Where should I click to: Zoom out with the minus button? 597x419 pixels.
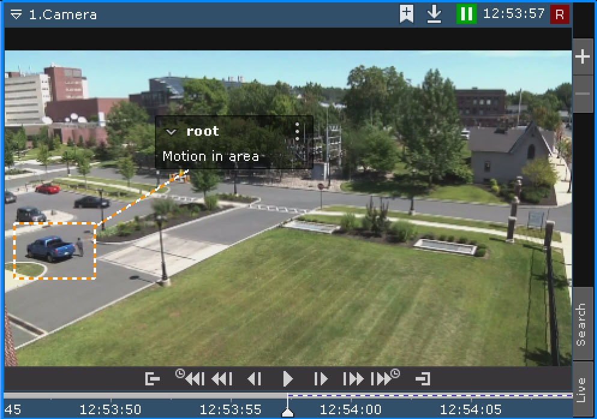[x=583, y=94]
